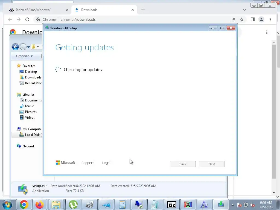Select Pictures library in Explorer

(x=31, y=112)
